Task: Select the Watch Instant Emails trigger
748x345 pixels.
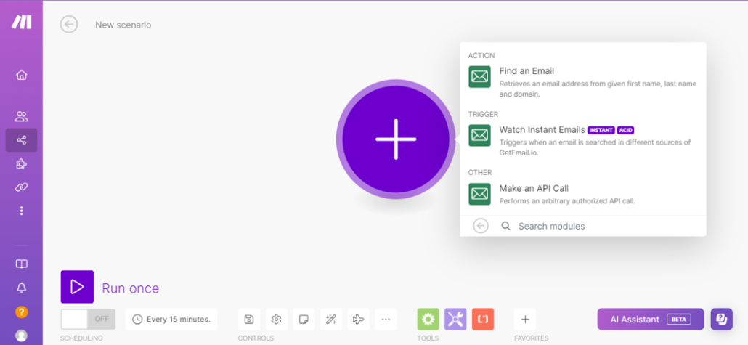Action: [x=583, y=141]
